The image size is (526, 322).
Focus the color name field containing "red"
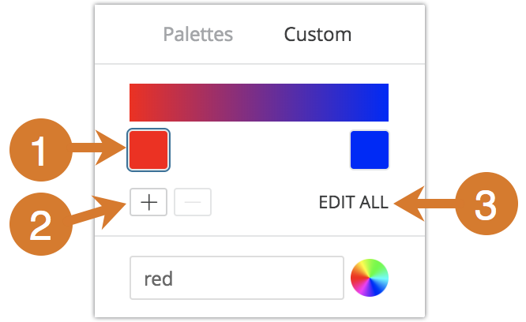(236, 278)
